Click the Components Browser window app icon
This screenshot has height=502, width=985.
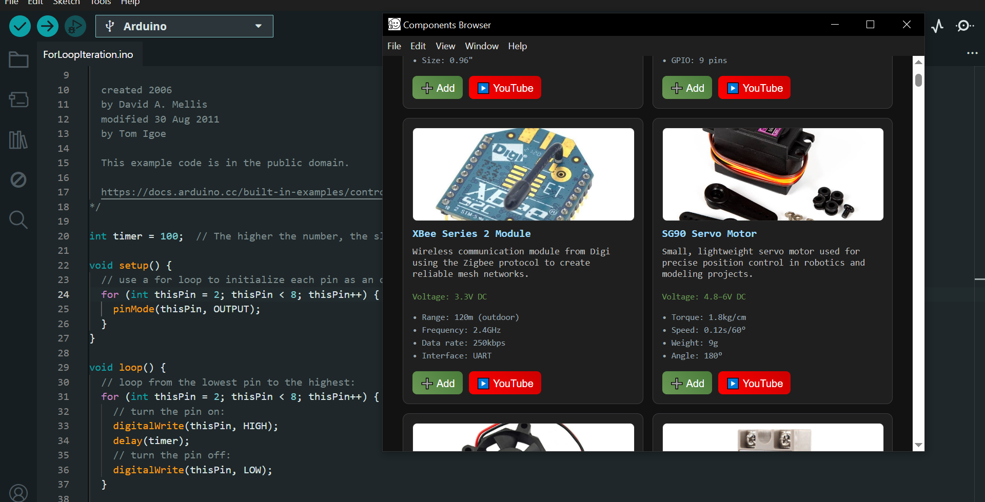pos(394,24)
